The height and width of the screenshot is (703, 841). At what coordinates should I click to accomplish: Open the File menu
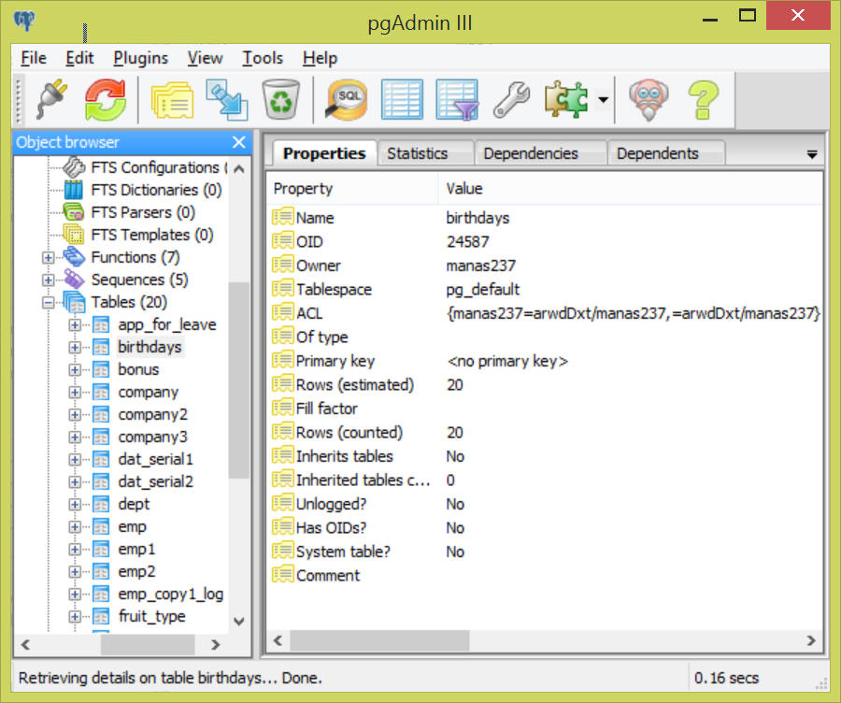[34, 58]
